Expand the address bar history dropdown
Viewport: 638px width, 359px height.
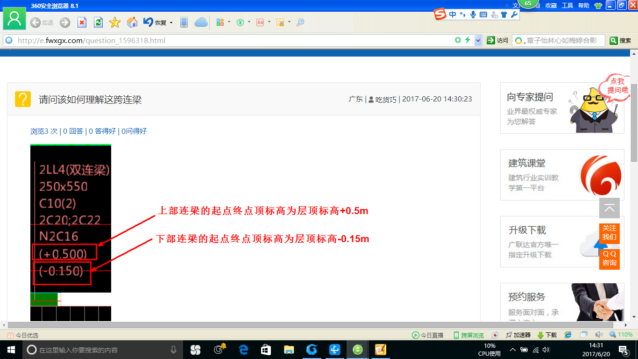[478, 41]
